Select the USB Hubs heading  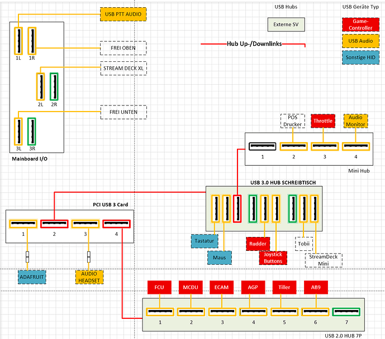286,7
